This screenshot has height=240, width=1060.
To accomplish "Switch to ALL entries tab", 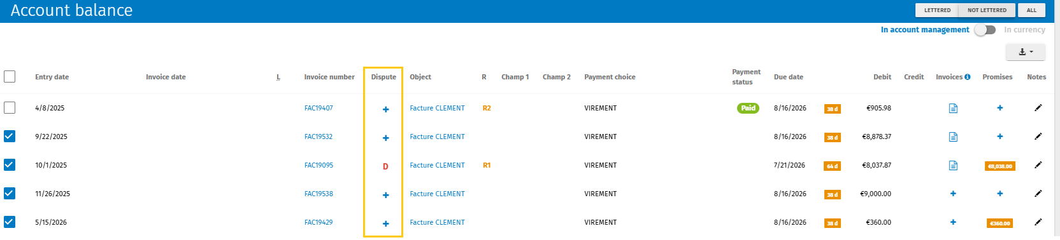I will pyautogui.click(x=1031, y=10).
